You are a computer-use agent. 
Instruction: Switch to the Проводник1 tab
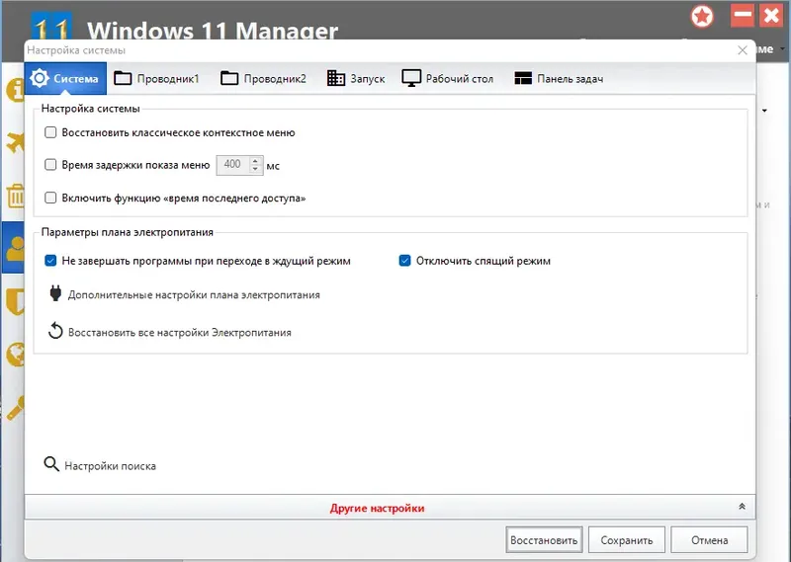coord(157,79)
